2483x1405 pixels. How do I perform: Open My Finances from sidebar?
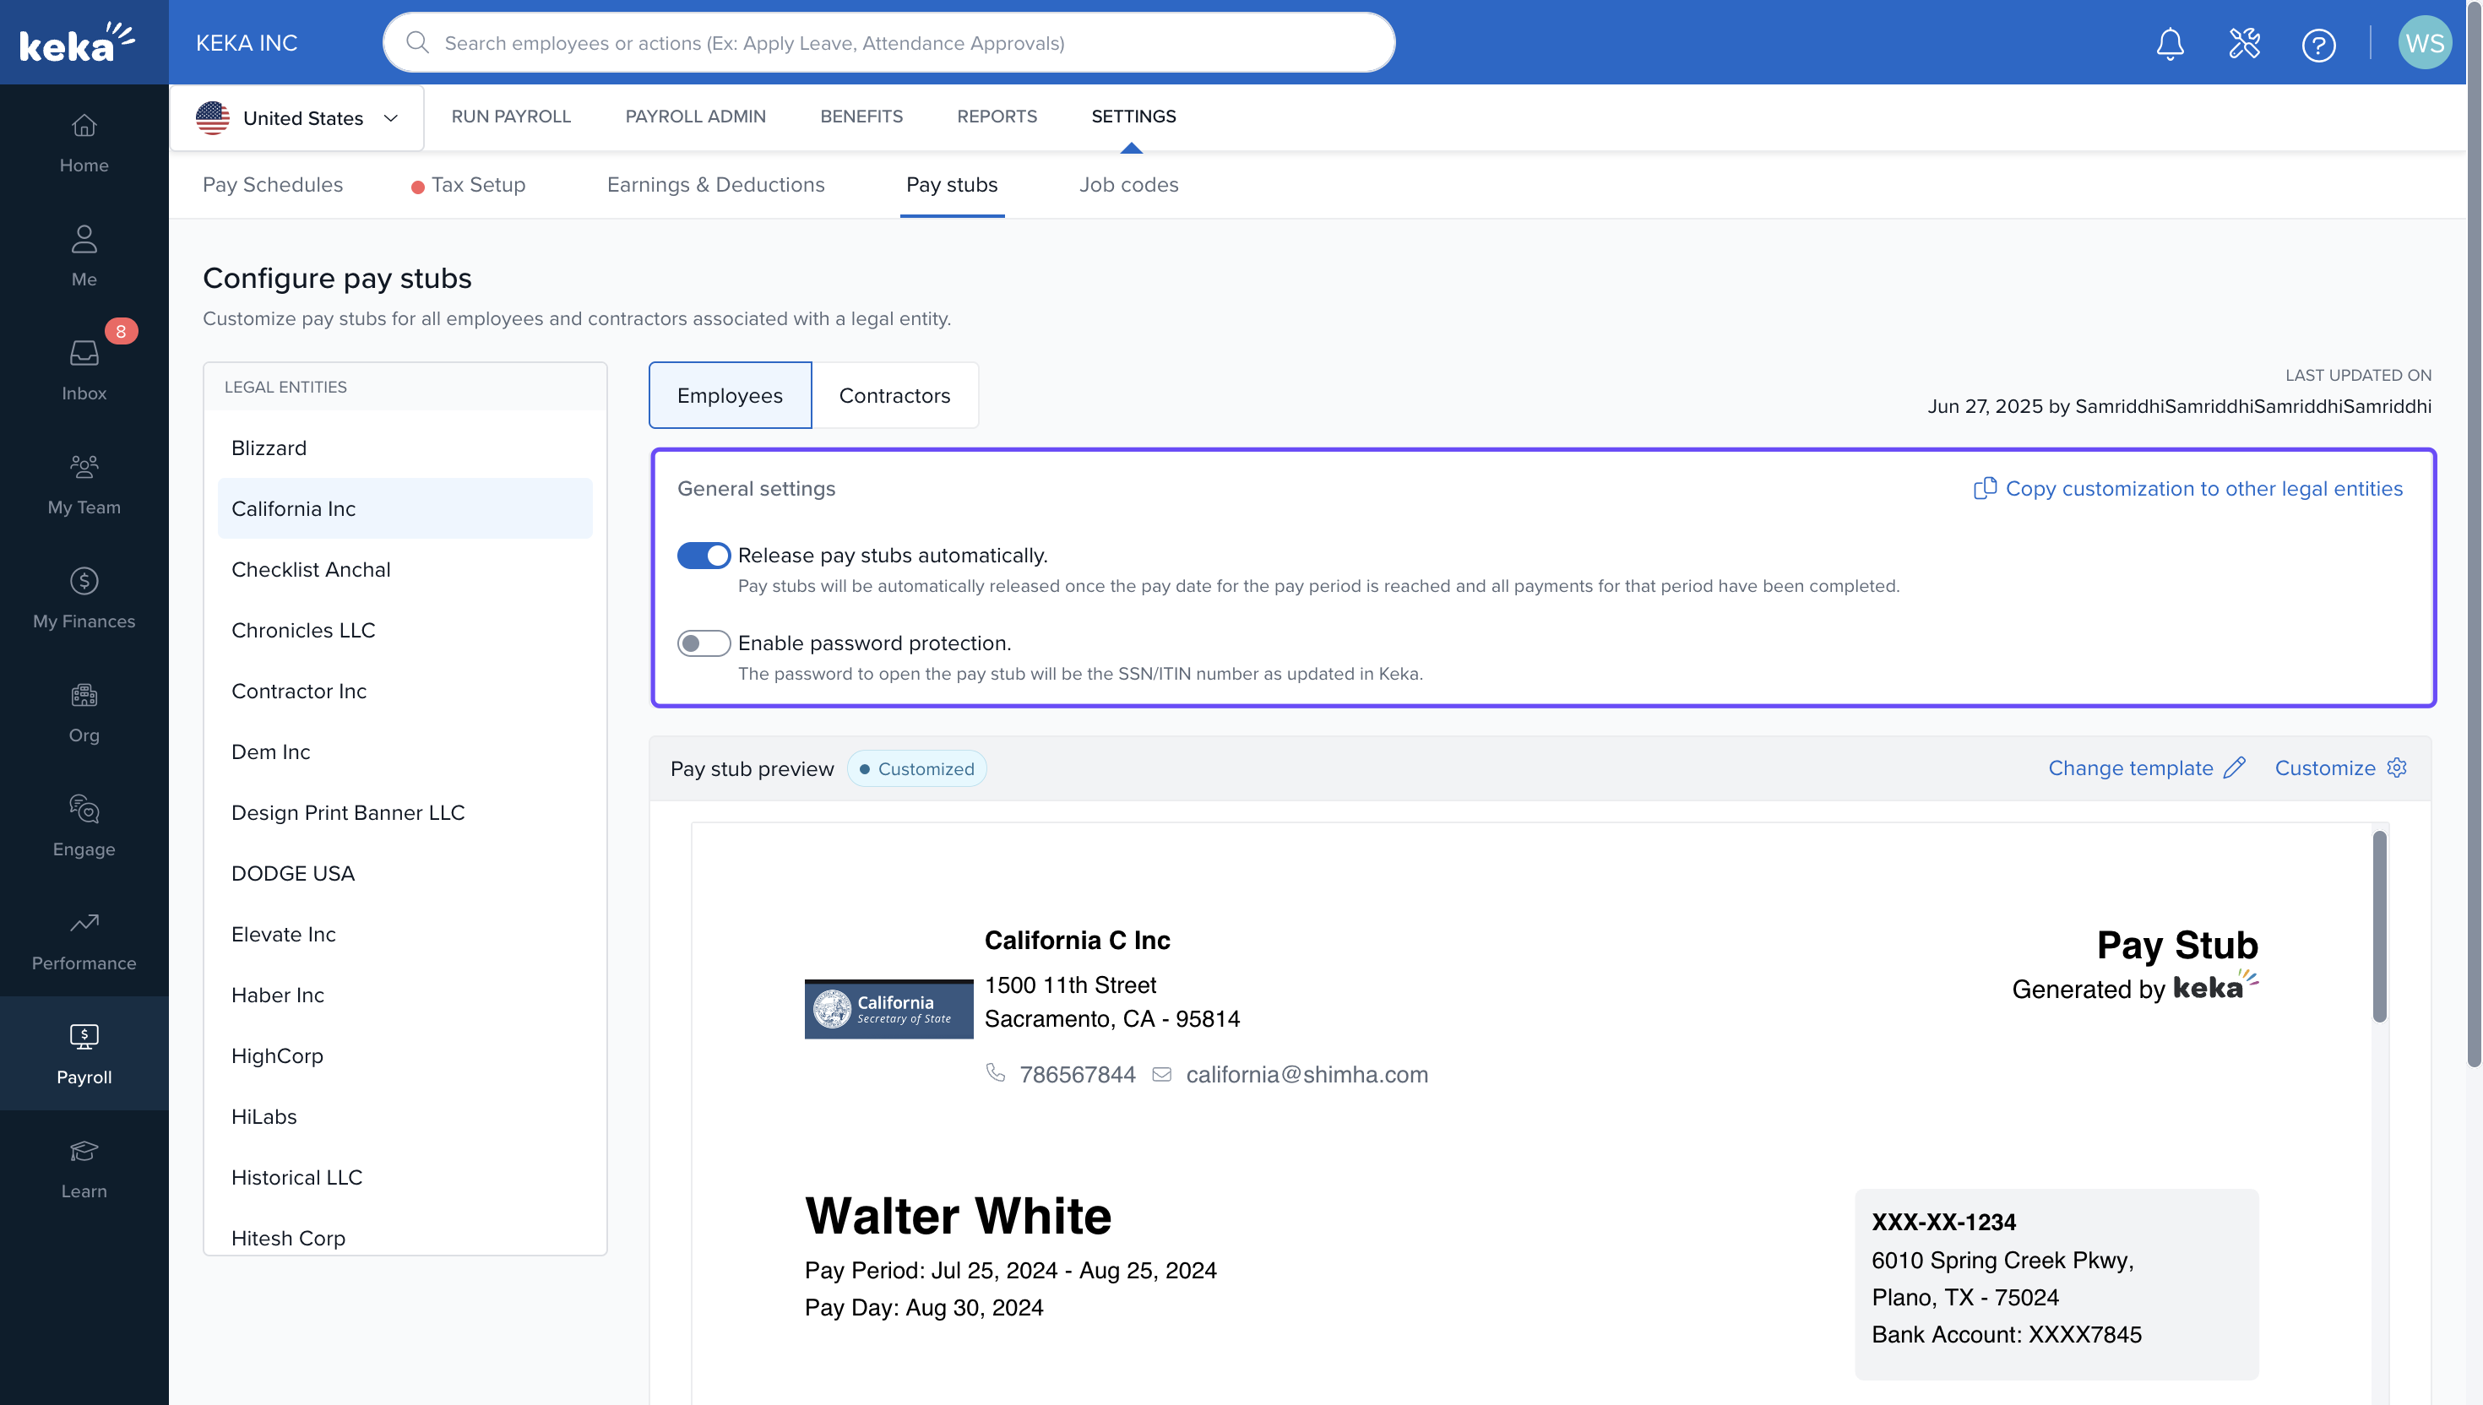point(84,597)
